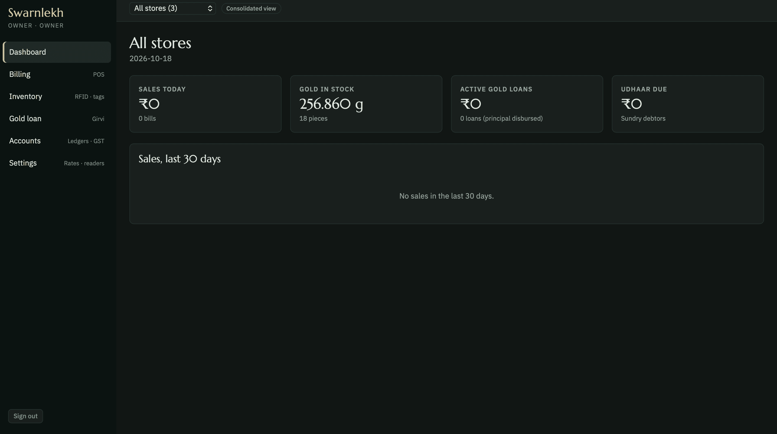The image size is (777, 434).
Task: Open Settings for rates and readers
Action: [57, 163]
